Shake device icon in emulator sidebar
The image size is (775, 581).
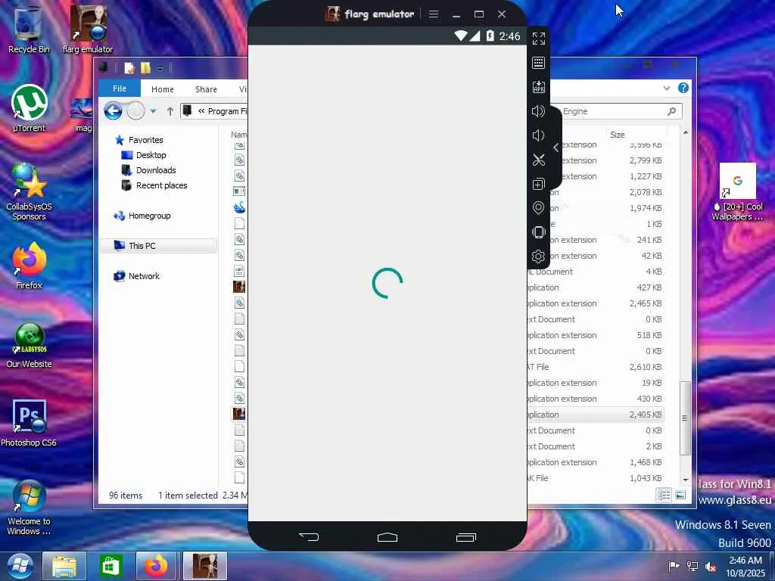click(x=539, y=232)
